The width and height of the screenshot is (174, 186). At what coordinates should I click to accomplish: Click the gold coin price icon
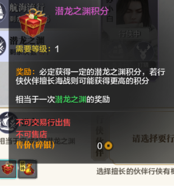tap(108, 145)
